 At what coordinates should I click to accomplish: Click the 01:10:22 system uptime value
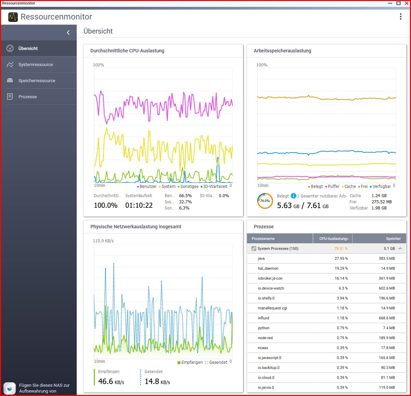(139, 205)
